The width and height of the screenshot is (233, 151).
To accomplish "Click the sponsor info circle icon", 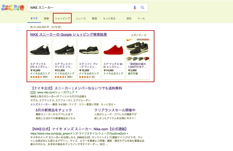I will (x=145, y=35).
